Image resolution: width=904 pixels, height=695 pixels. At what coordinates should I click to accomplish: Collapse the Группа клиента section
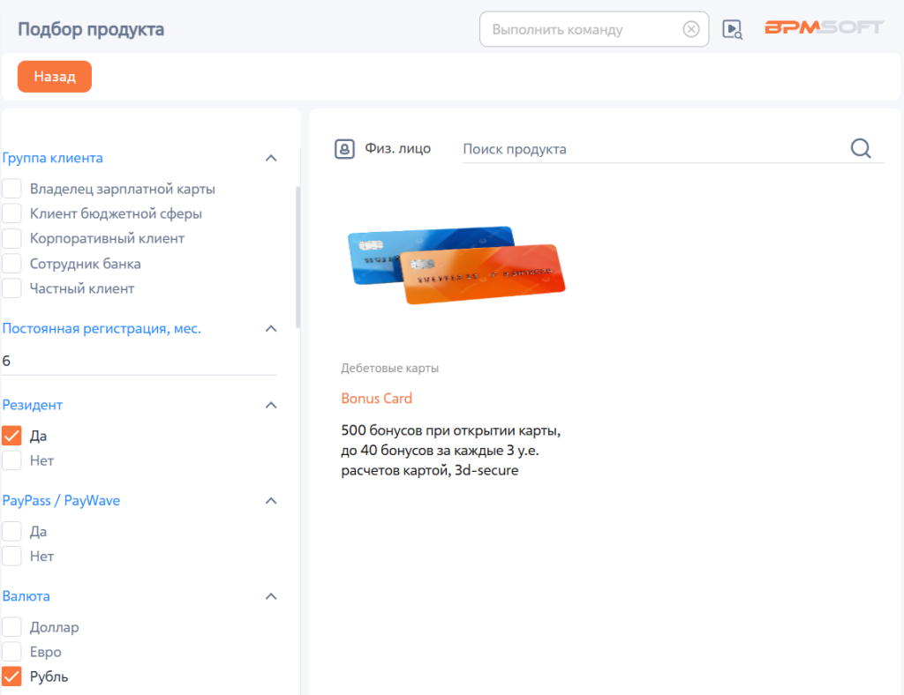pos(271,158)
